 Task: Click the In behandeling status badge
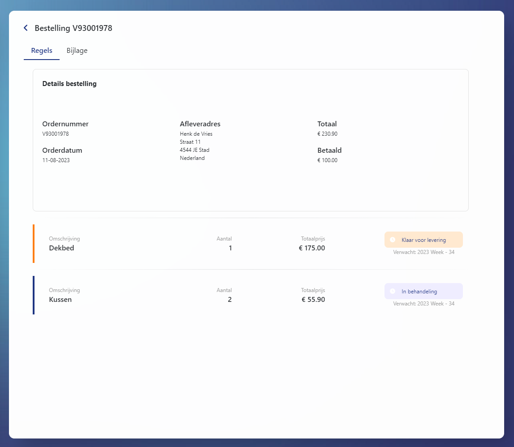coord(423,292)
